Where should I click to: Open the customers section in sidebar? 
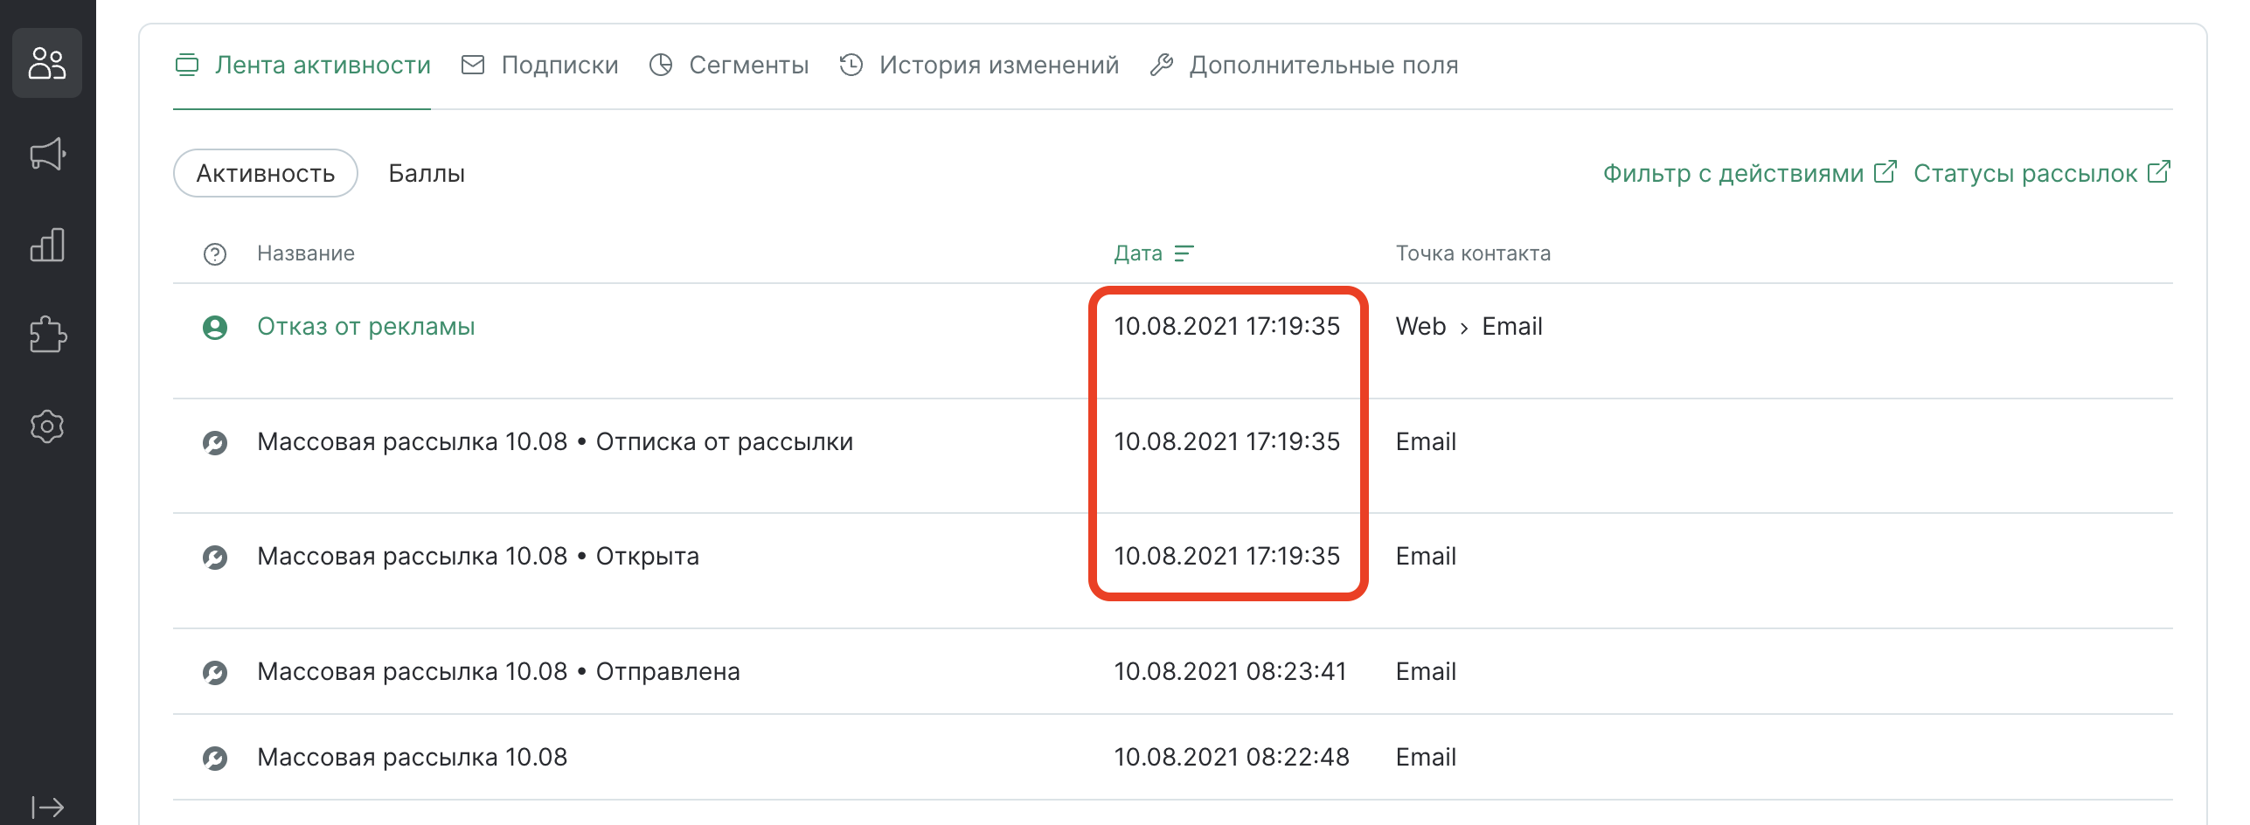tap(47, 63)
